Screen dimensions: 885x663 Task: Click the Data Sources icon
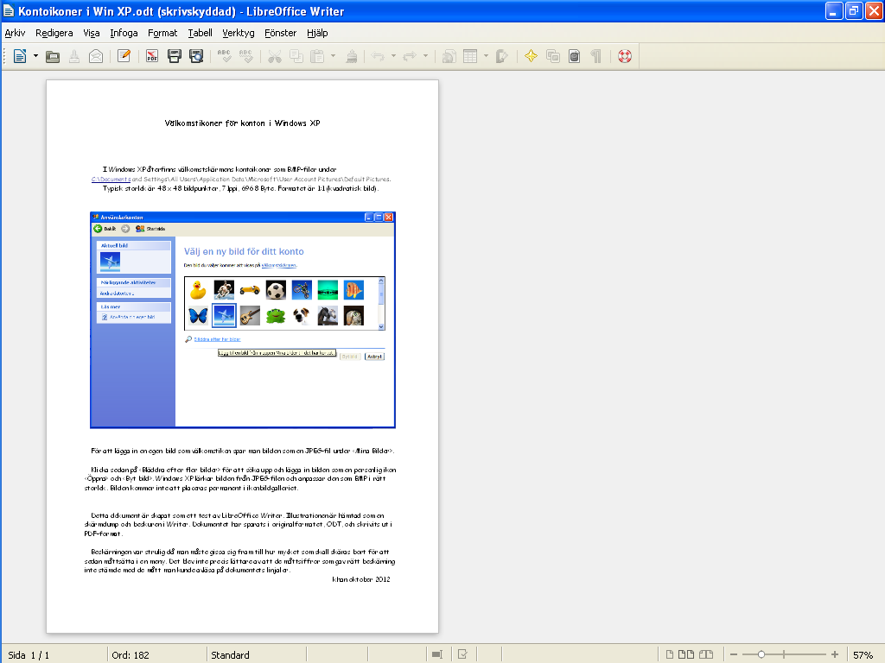(x=575, y=56)
